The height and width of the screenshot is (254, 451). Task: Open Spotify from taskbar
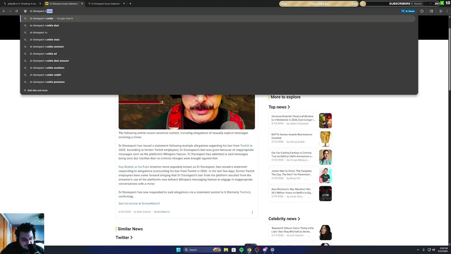241,250
